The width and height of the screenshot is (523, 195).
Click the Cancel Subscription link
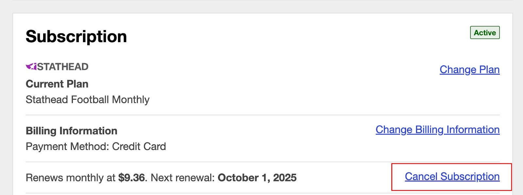(452, 176)
